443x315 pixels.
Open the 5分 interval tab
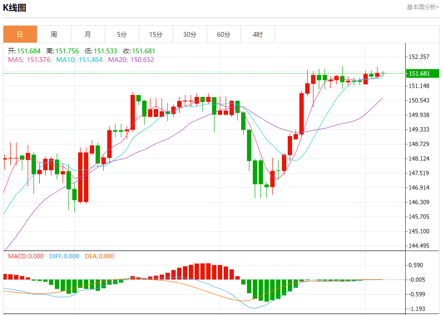click(x=122, y=34)
